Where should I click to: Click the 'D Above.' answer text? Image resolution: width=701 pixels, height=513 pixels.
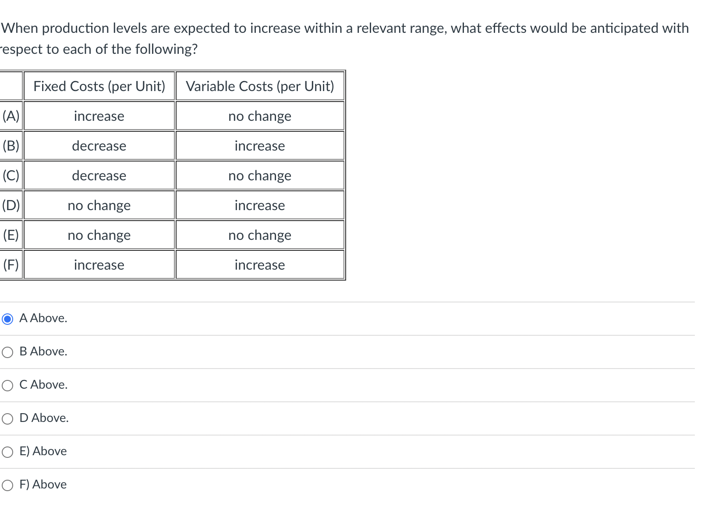click(x=44, y=418)
